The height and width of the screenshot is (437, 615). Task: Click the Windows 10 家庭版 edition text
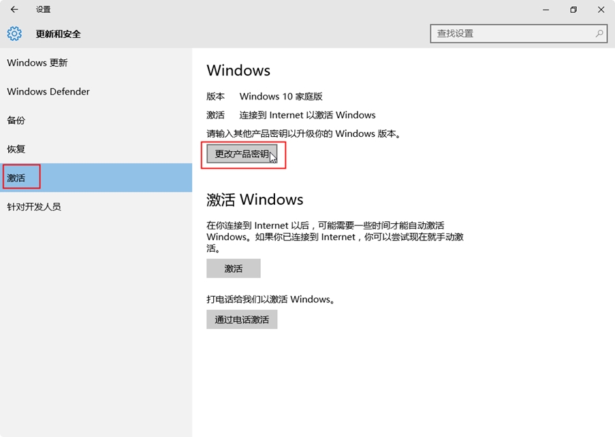click(x=281, y=97)
